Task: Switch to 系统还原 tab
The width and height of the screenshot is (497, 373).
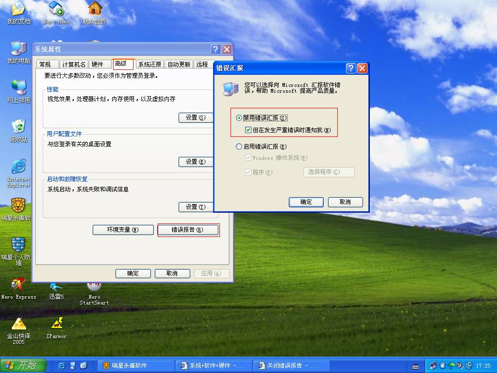Action: (x=149, y=65)
